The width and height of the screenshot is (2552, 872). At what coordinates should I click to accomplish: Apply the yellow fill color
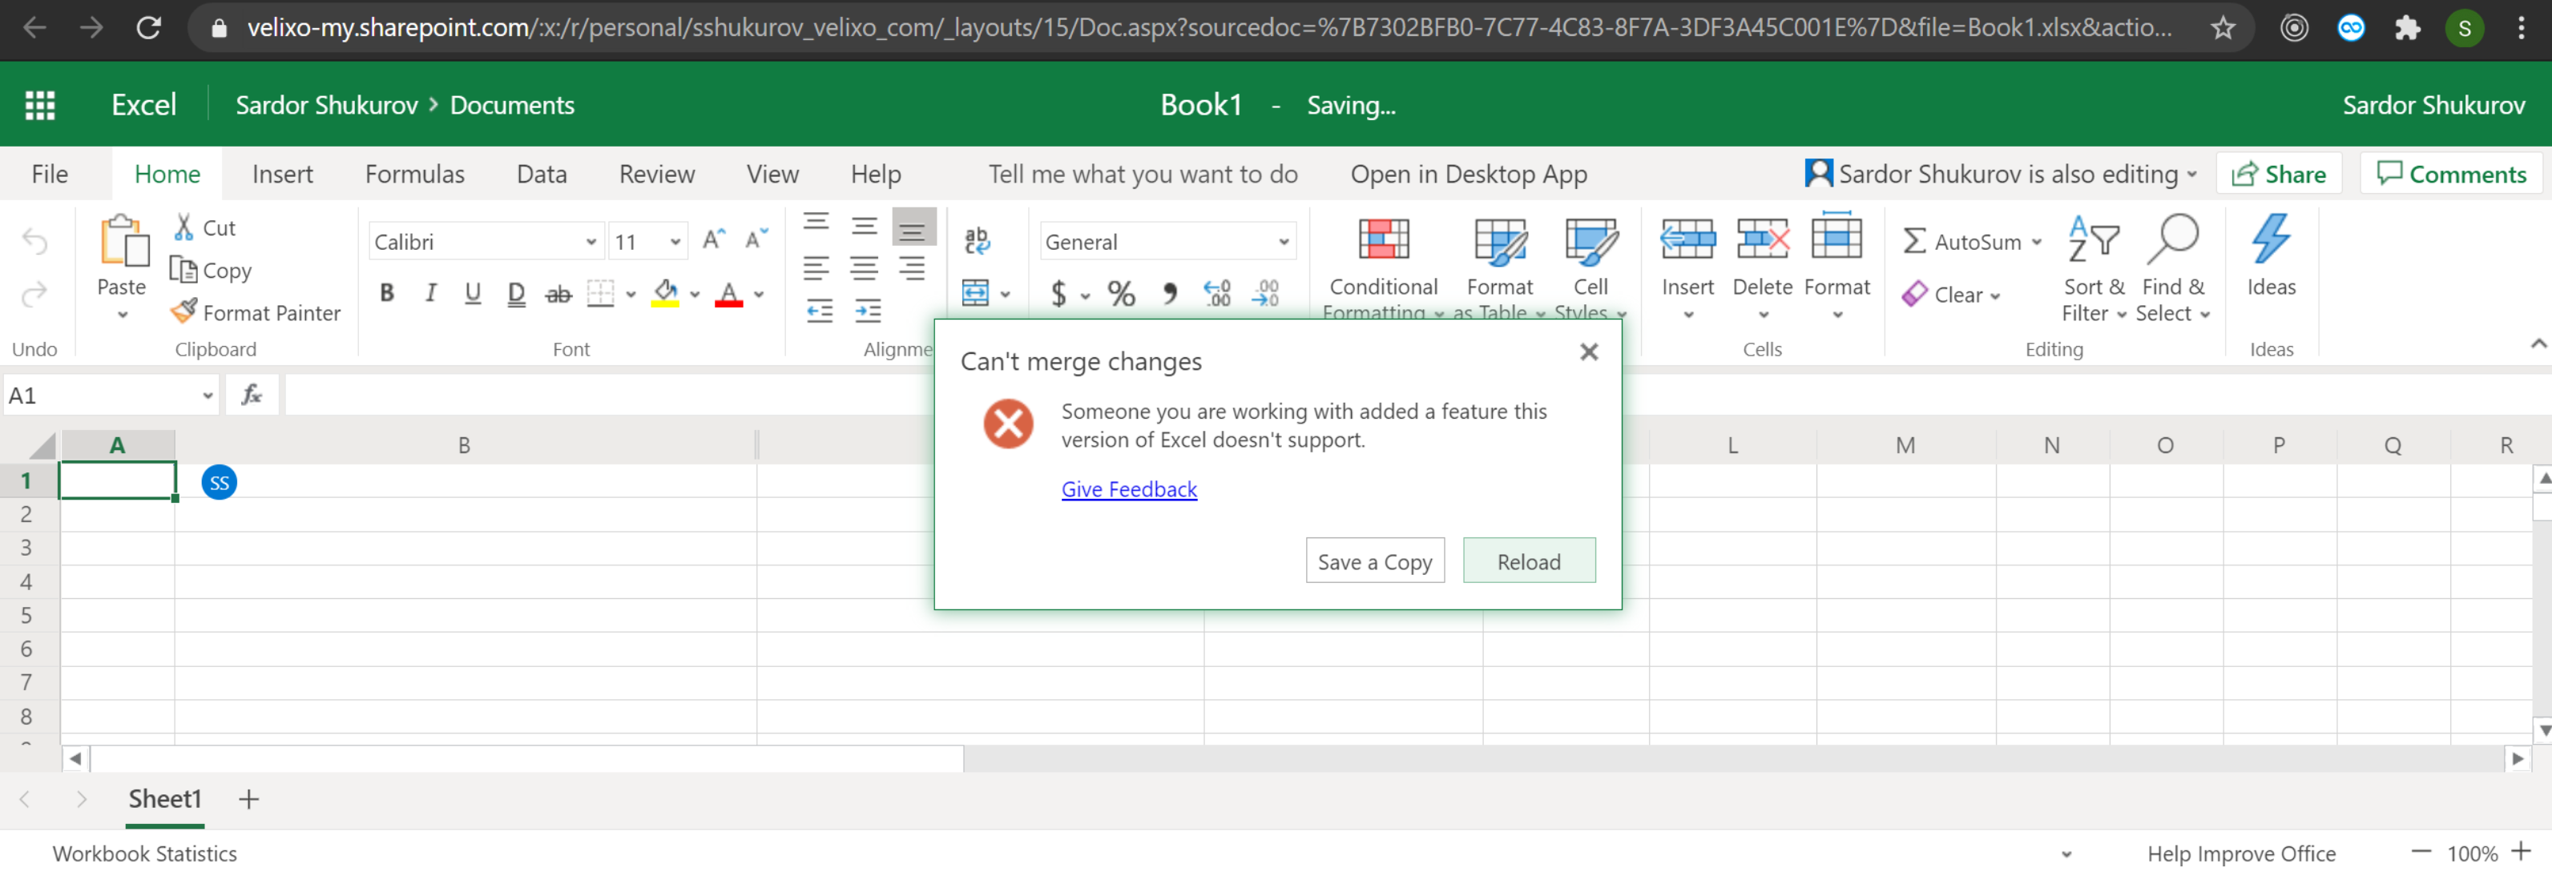[x=666, y=293]
